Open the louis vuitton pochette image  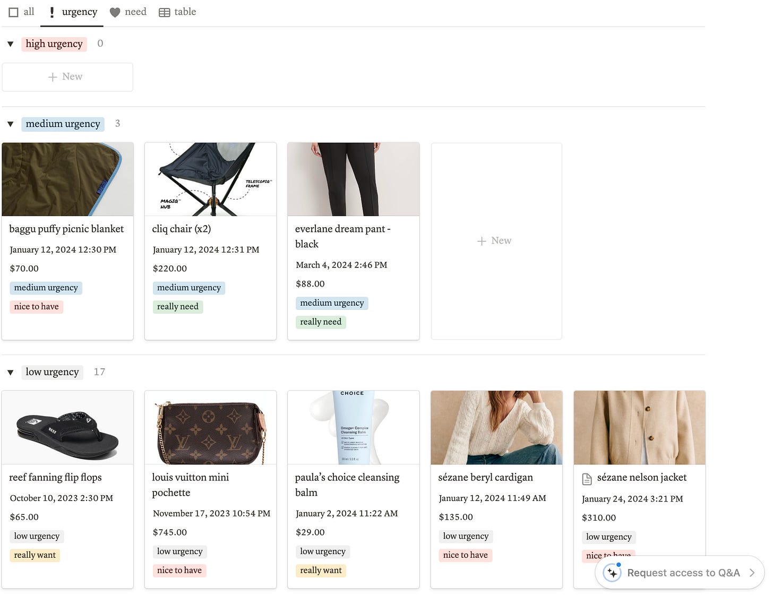tap(210, 428)
